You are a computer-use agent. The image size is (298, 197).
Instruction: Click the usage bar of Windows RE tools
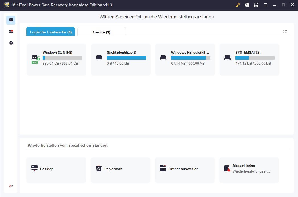(191, 58)
